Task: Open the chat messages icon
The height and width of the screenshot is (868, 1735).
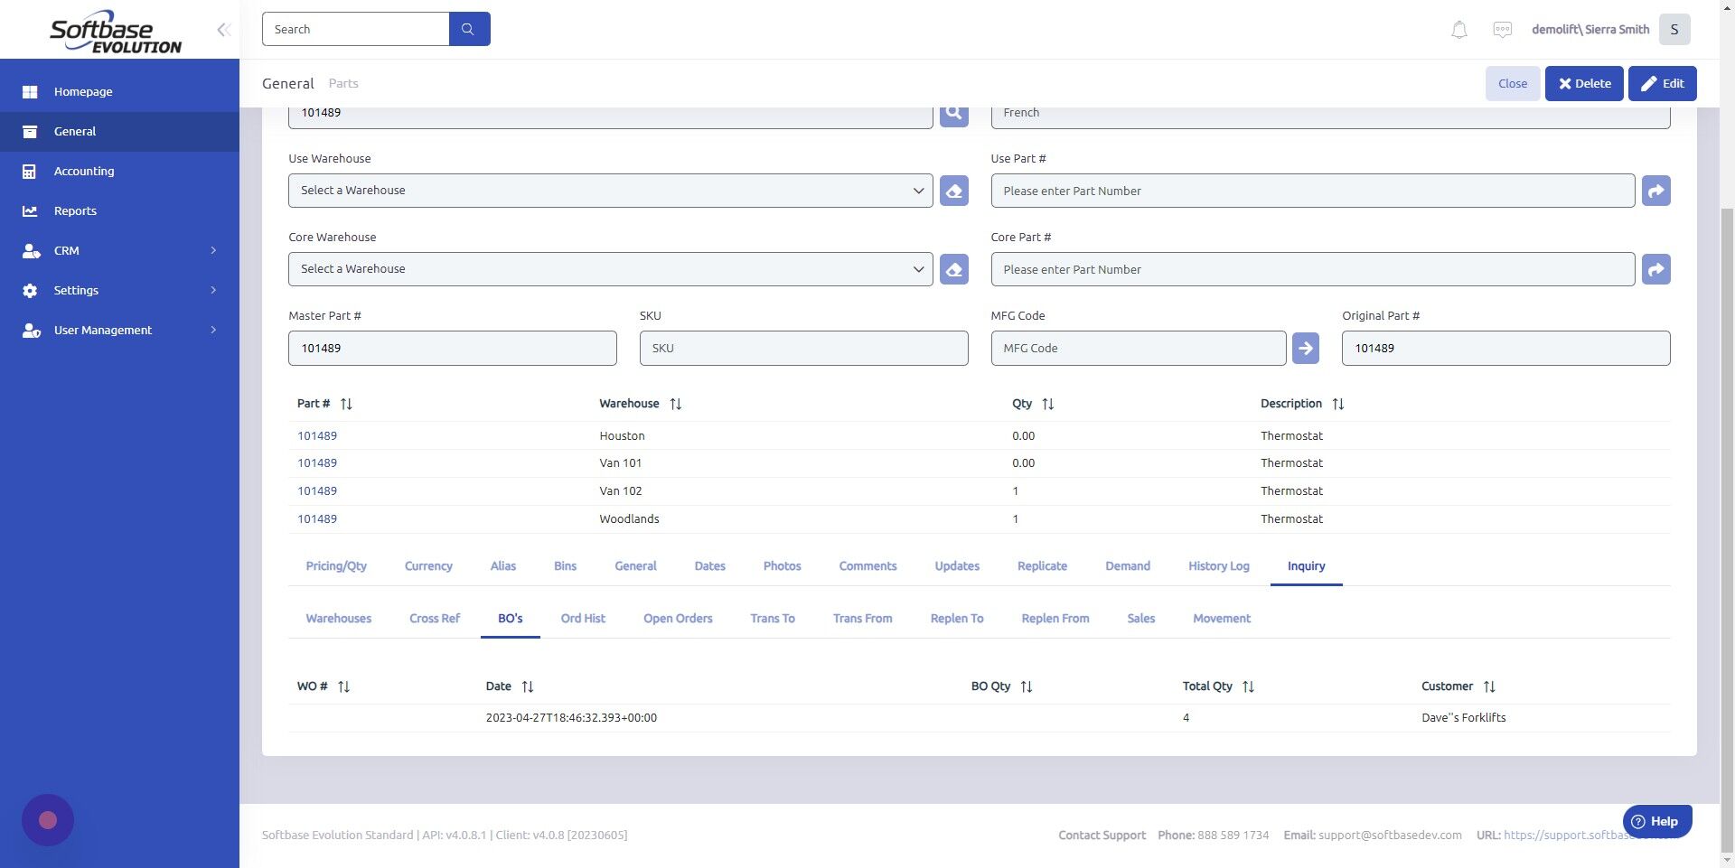Action: tap(1502, 30)
